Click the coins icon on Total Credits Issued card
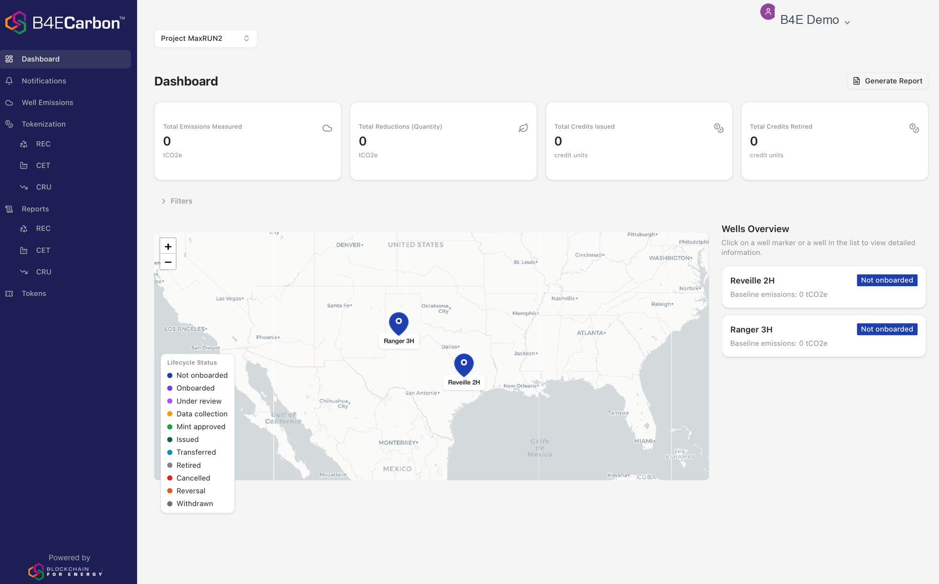This screenshot has height=584, width=939. click(x=719, y=128)
